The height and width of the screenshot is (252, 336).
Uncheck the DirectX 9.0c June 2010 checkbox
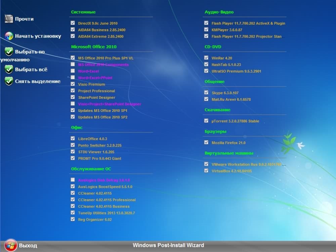click(73, 23)
